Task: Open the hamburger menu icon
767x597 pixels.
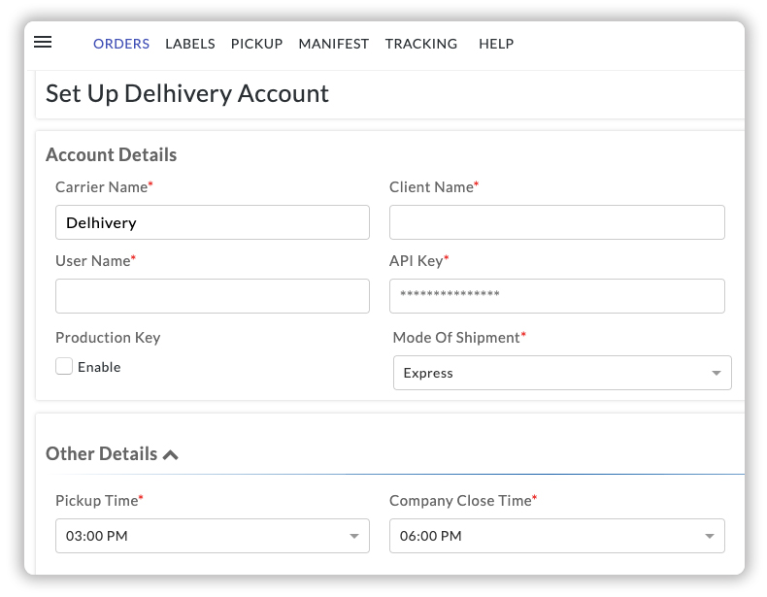Action: pos(43,42)
